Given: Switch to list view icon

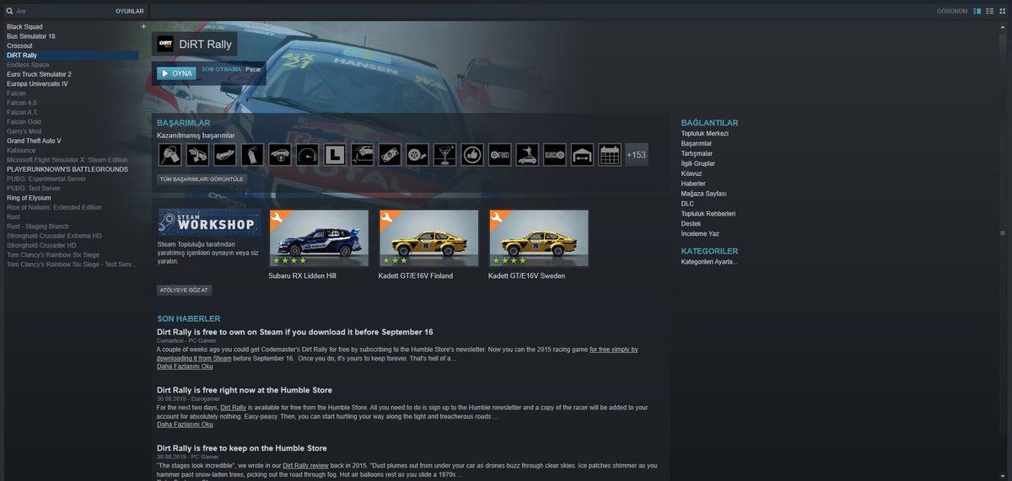Looking at the screenshot, I should click(989, 11).
